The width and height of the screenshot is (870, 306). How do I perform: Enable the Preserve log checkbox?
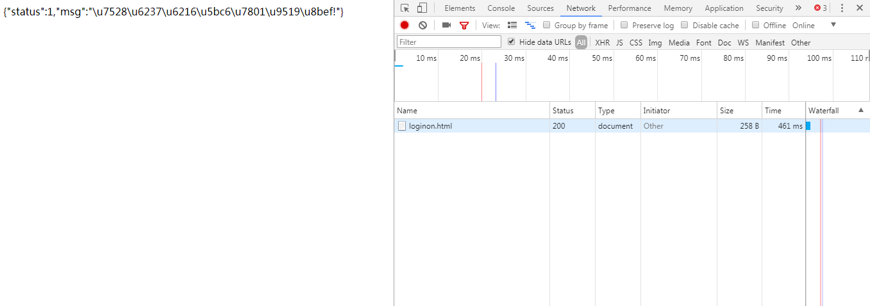[624, 25]
